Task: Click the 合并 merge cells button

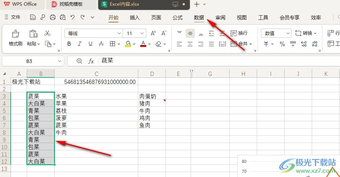Action: pyautogui.click(x=240, y=44)
